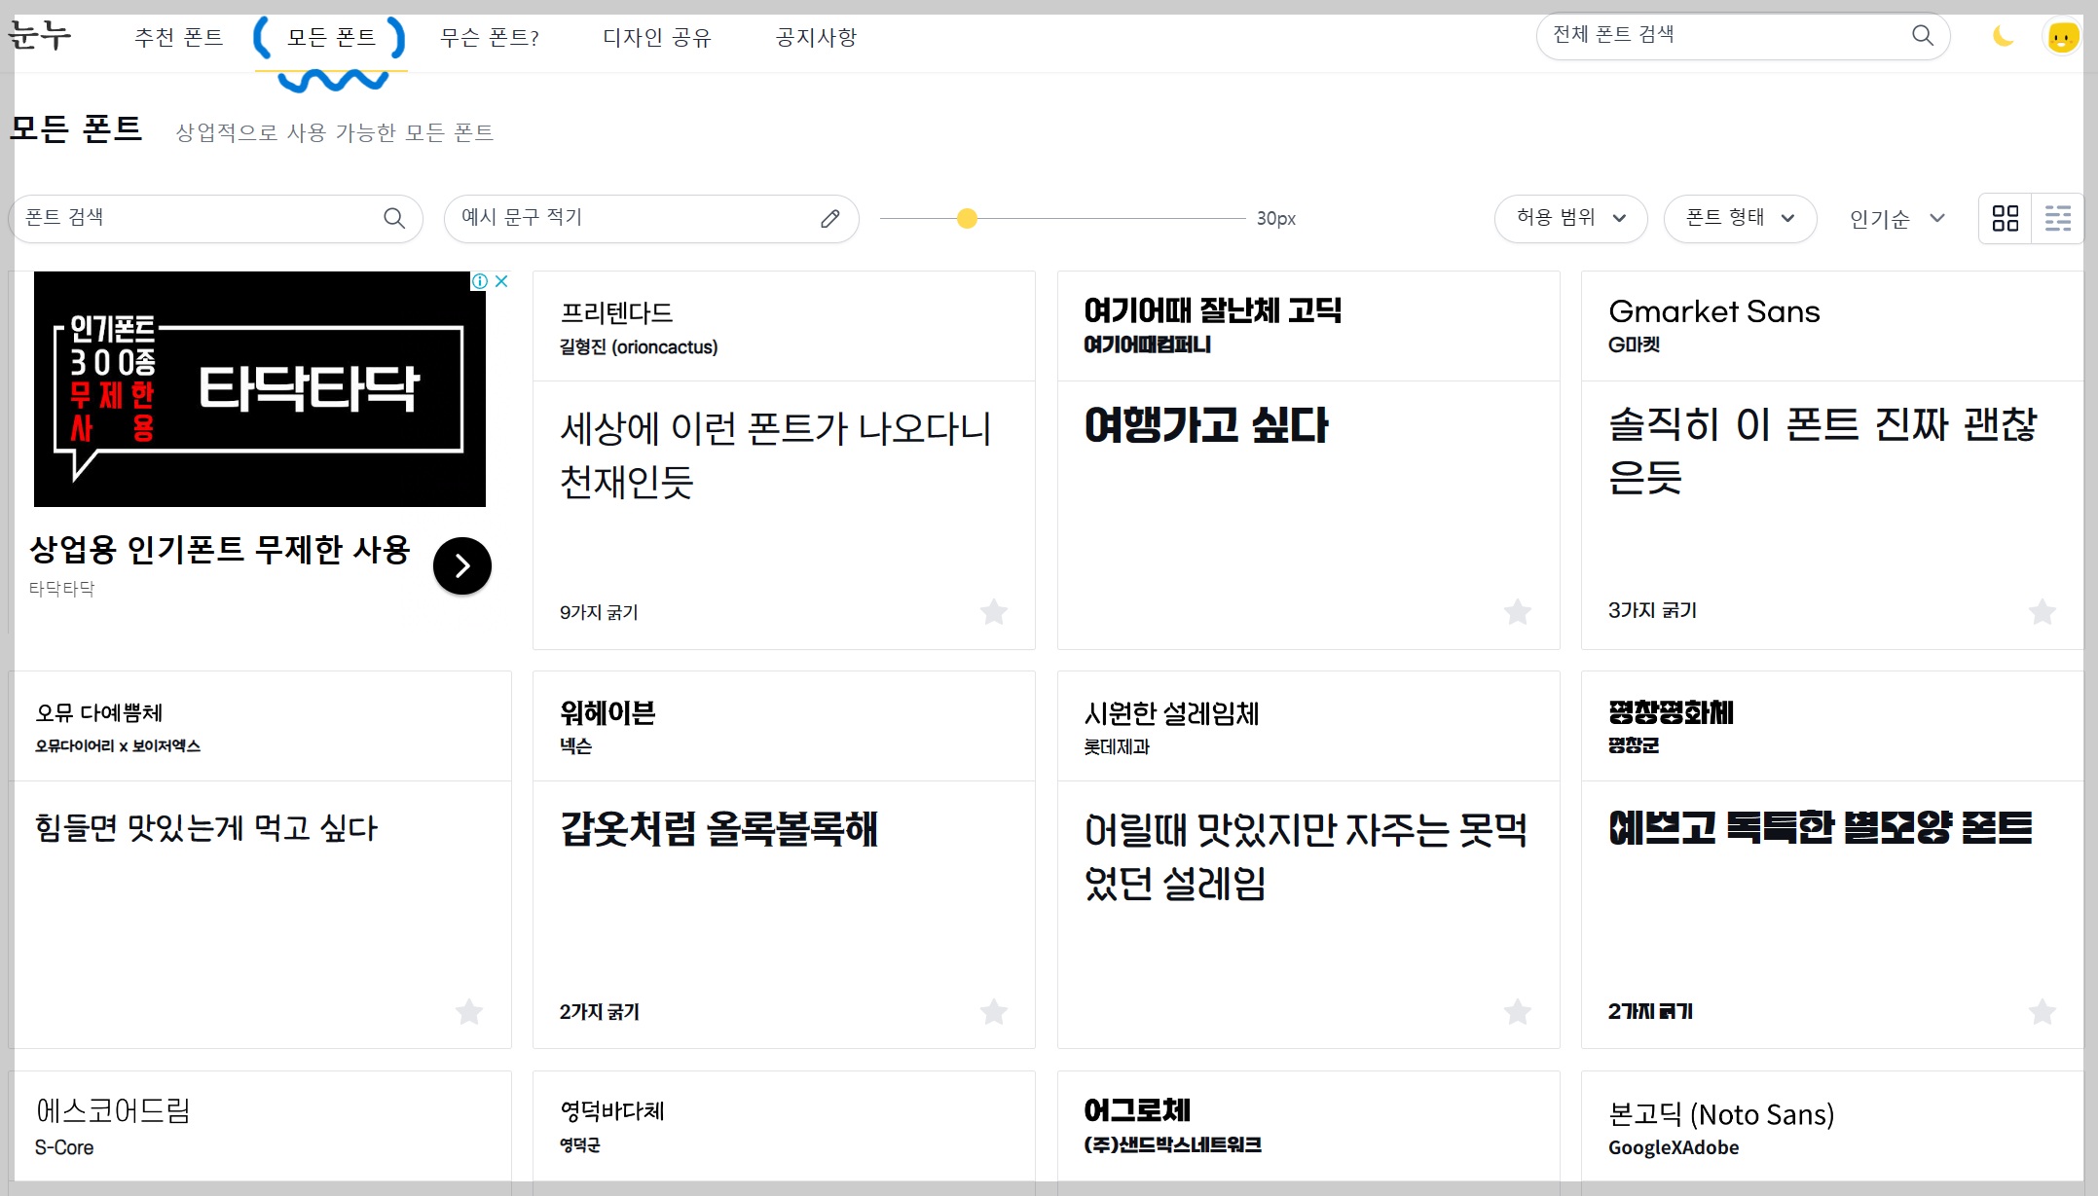Click the 길형진 (orioncactus) author name
This screenshot has height=1196, width=2098.
[639, 347]
